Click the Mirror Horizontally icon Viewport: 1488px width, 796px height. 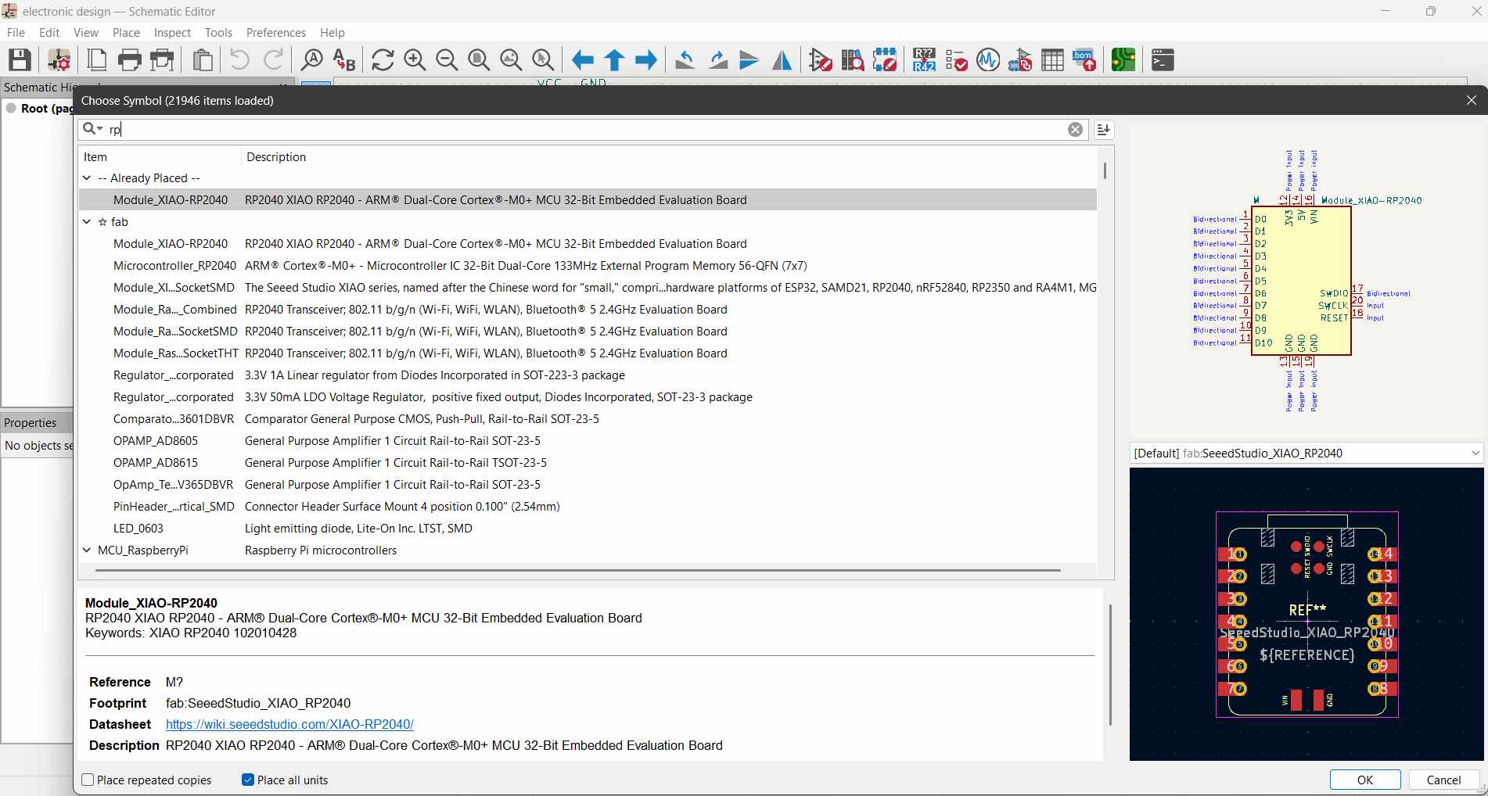tap(782, 60)
